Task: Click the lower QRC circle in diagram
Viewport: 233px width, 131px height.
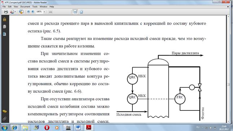Action: pos(132,99)
